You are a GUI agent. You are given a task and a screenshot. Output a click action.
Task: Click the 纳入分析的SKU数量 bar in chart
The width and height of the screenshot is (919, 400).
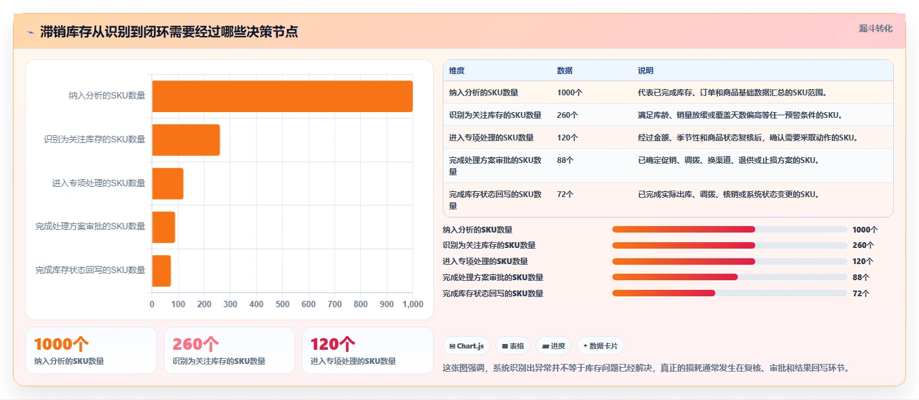coord(282,96)
